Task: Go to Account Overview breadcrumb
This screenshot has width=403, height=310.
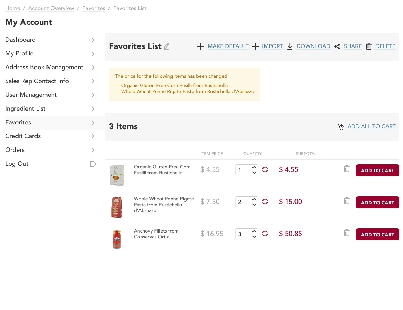Action: [x=51, y=8]
